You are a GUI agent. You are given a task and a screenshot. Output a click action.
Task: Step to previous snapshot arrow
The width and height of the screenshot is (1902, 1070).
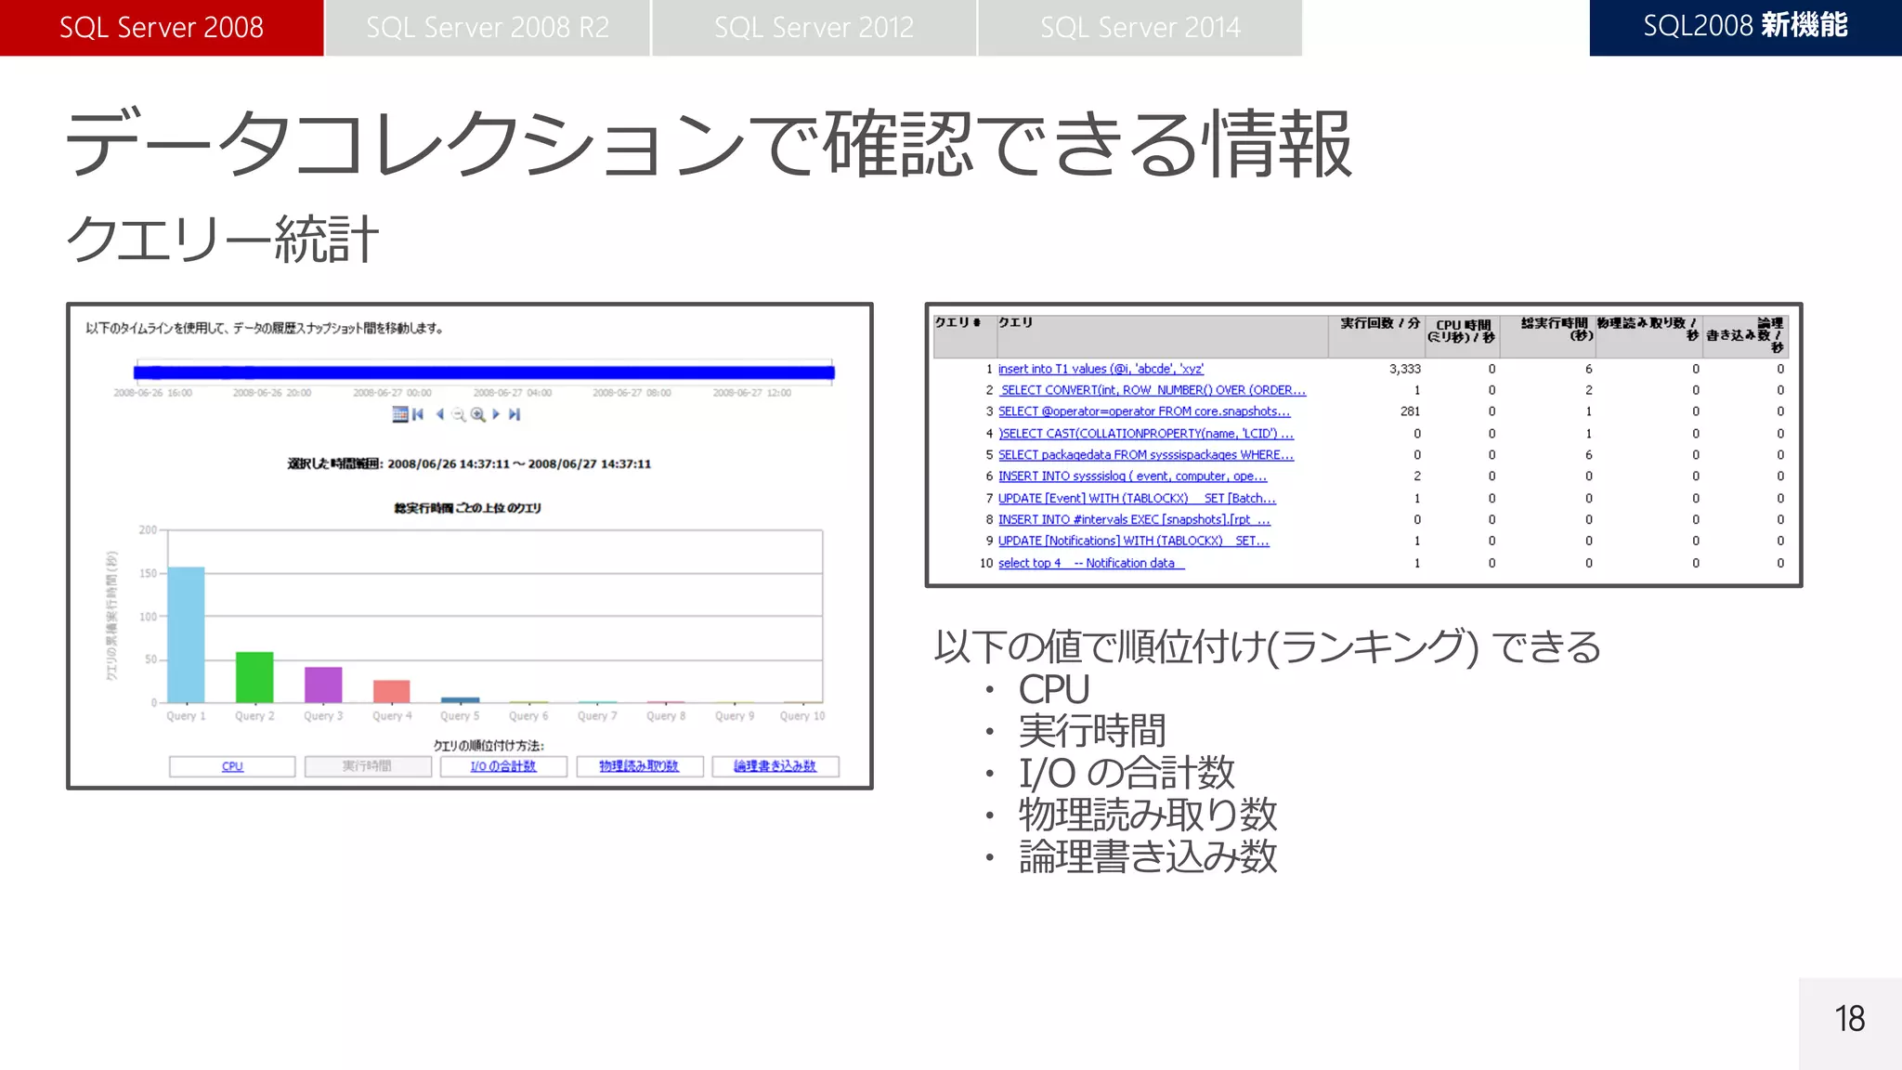point(439,414)
